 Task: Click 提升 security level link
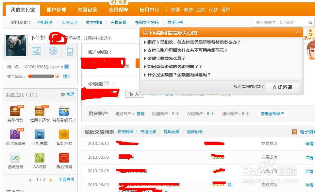click(x=67, y=77)
